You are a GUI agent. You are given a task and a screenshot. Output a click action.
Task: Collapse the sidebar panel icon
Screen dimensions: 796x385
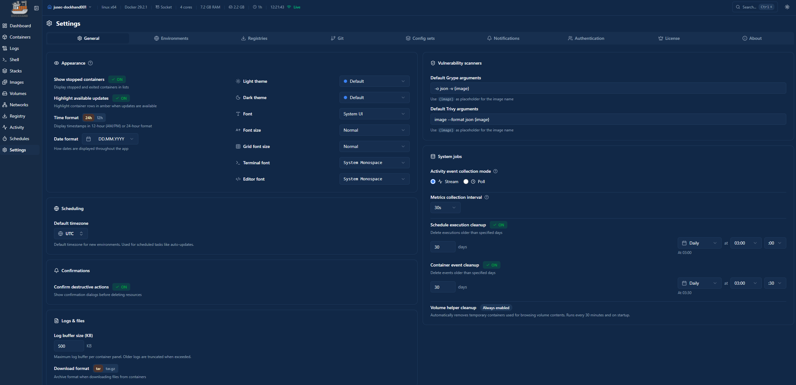pos(36,8)
